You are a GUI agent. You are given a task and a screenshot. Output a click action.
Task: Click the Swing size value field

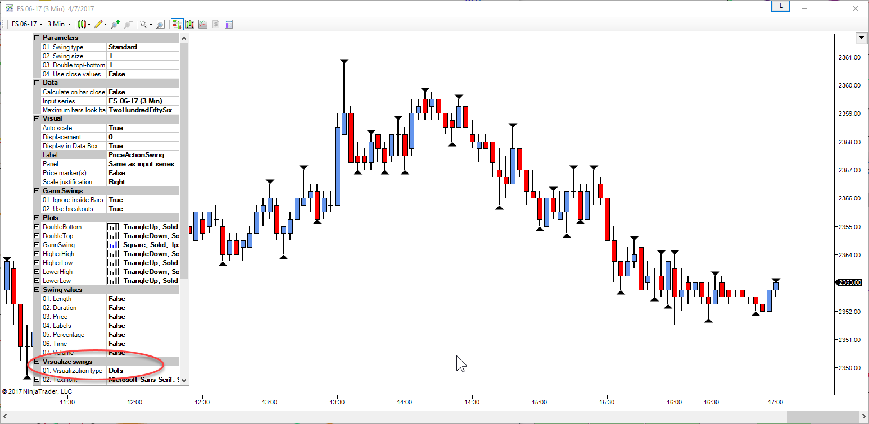pyautogui.click(x=143, y=56)
